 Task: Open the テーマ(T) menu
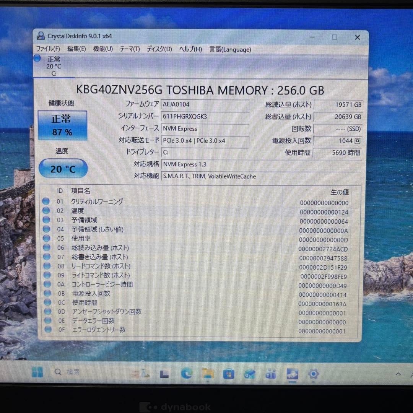pos(130,49)
